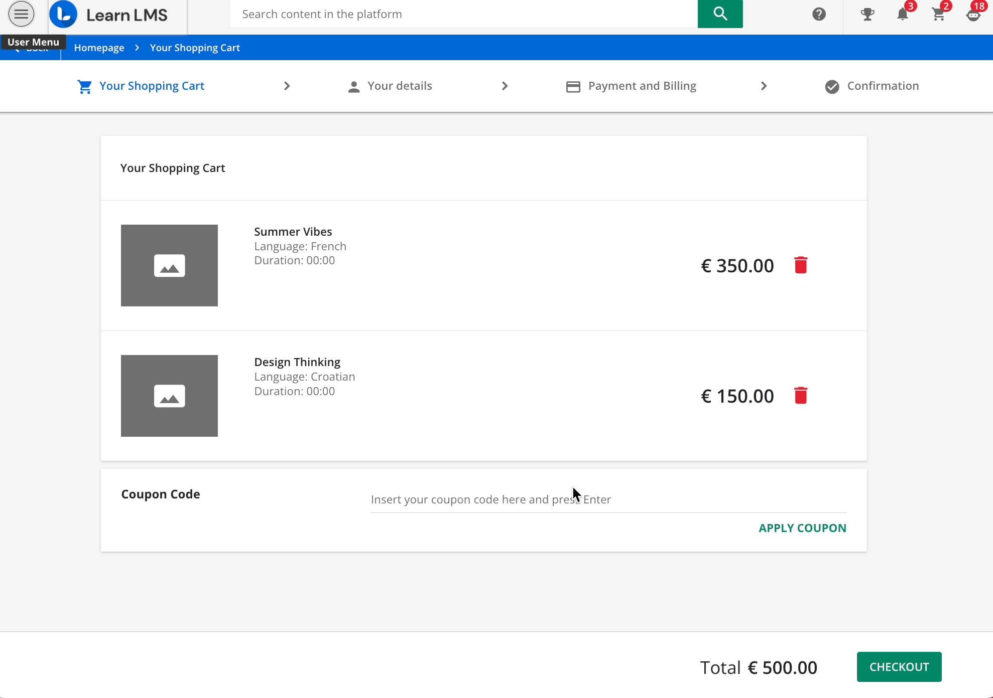Jump to the Your details step
Screen dimensions: 993x698
[x=400, y=86]
